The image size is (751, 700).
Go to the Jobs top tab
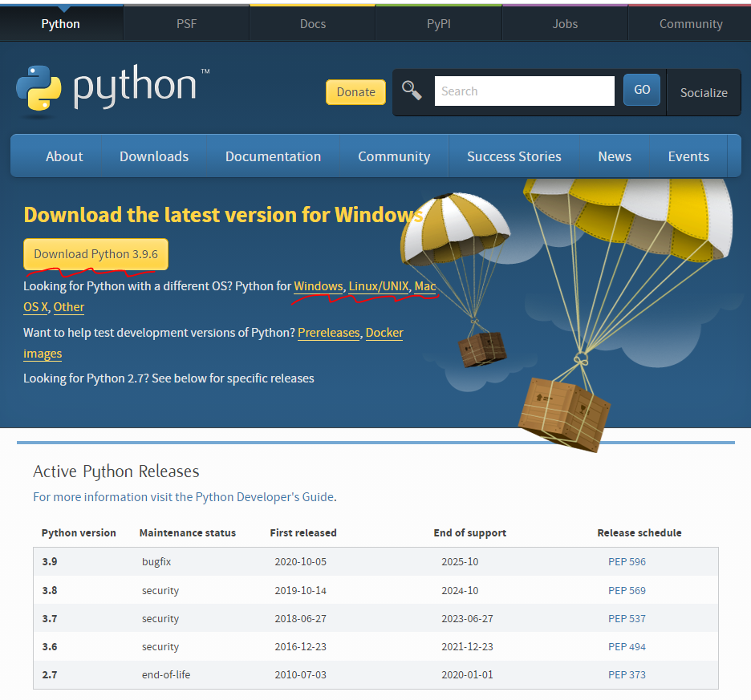[x=565, y=24]
